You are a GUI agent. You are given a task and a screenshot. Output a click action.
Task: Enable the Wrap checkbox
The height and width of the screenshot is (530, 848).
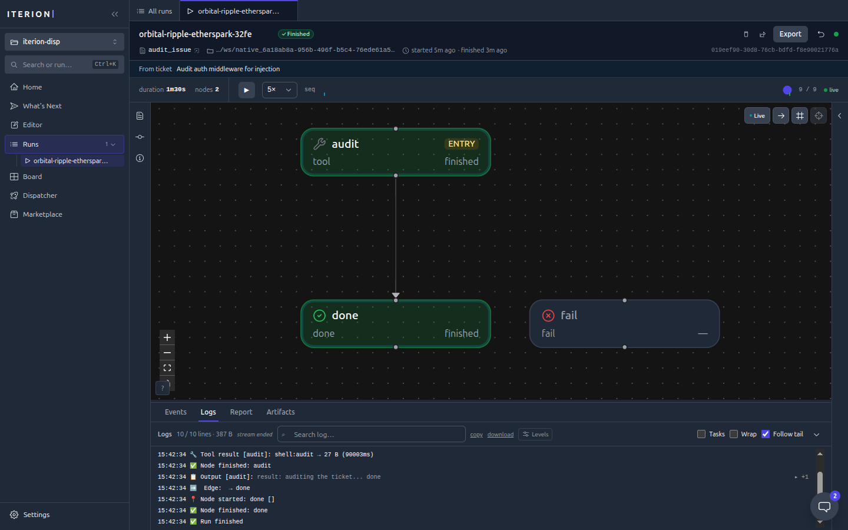[x=734, y=434]
